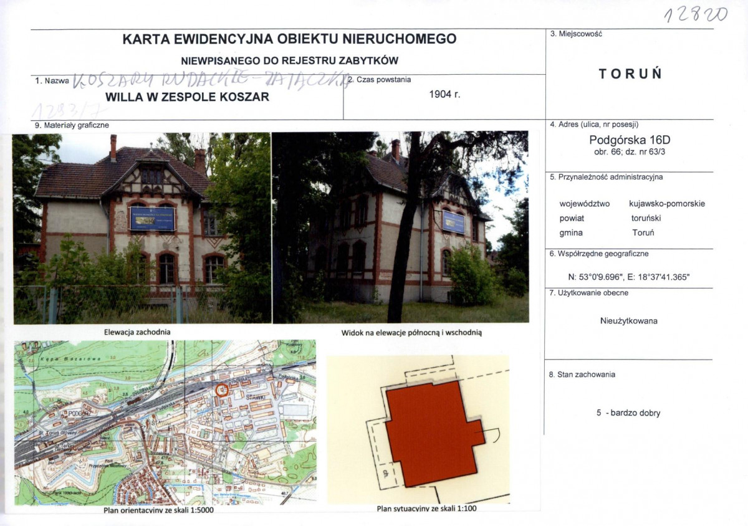Select the value 'Nieużytkowana'
Screen dimensions: 748x526
[629, 321]
